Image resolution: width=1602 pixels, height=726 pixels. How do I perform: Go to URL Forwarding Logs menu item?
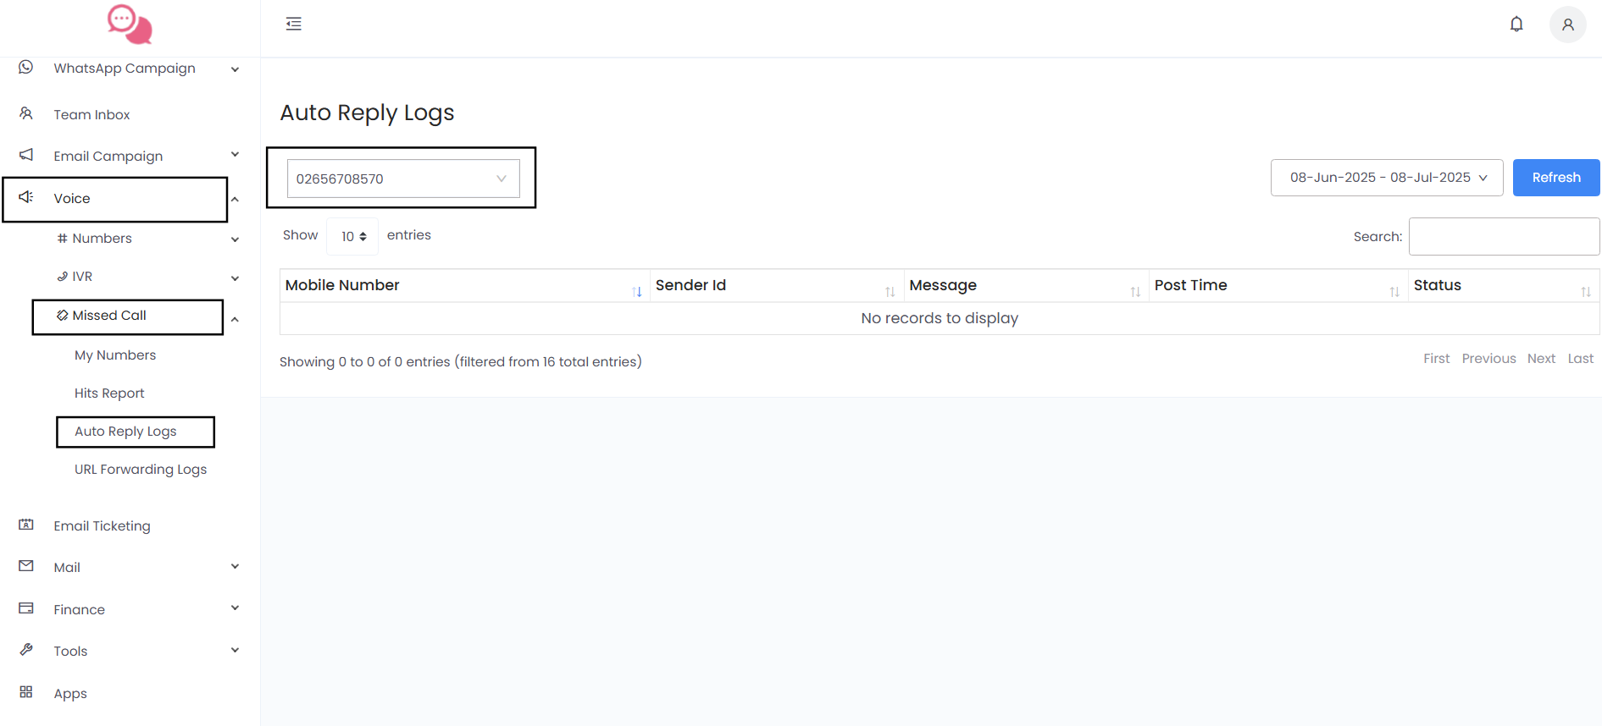click(141, 470)
